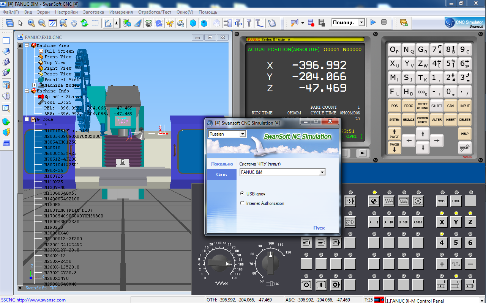This screenshot has width=486, height=303.
Task: Collapse the Machine View tree node
Action: (x=27, y=45)
